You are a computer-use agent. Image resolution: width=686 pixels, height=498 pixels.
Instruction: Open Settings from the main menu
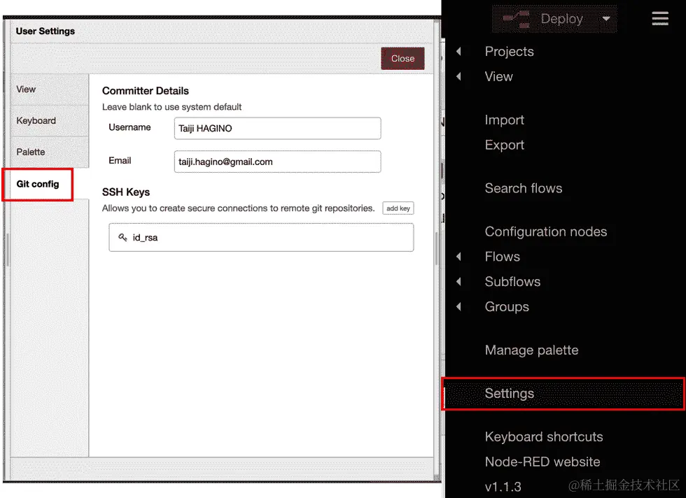563,394
